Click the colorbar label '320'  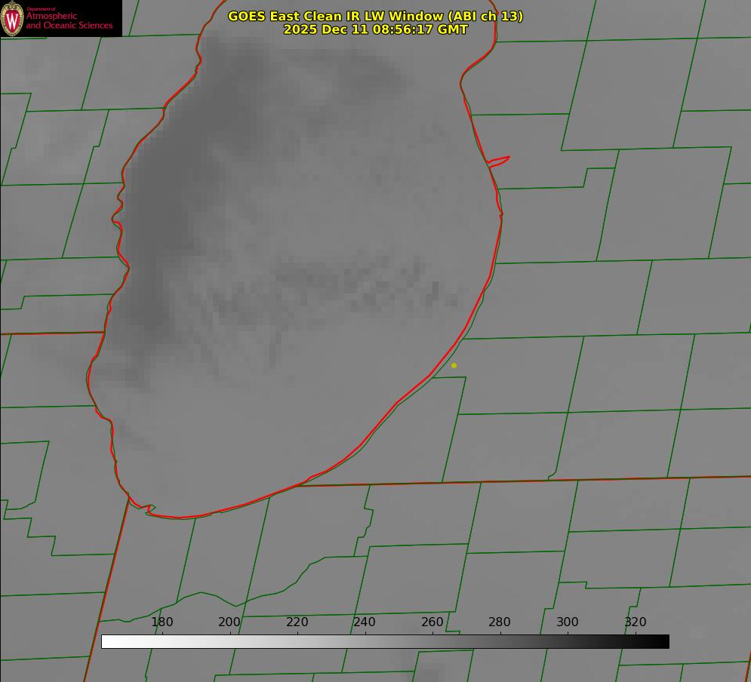click(x=636, y=622)
